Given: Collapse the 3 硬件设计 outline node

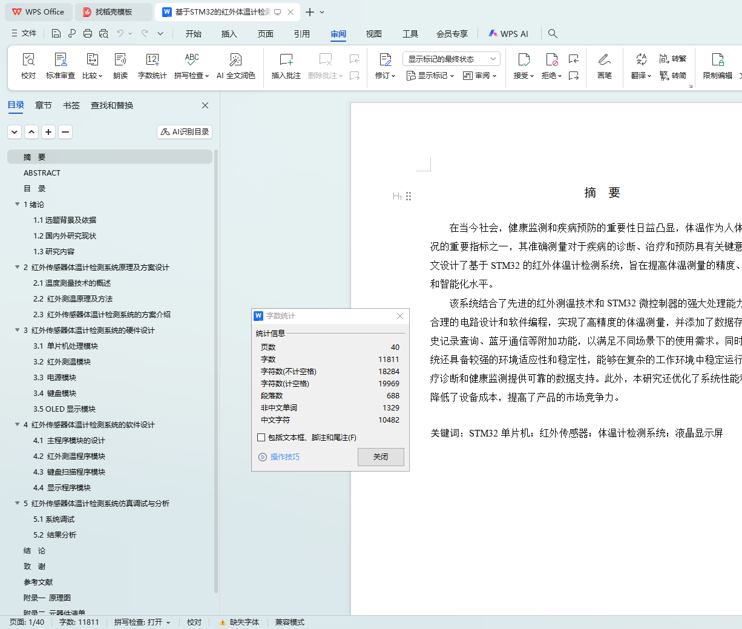Looking at the screenshot, I should (x=18, y=330).
